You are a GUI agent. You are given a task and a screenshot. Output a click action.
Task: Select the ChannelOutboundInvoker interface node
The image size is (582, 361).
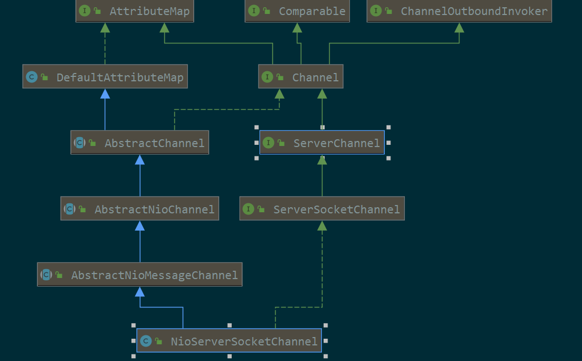[x=459, y=11]
